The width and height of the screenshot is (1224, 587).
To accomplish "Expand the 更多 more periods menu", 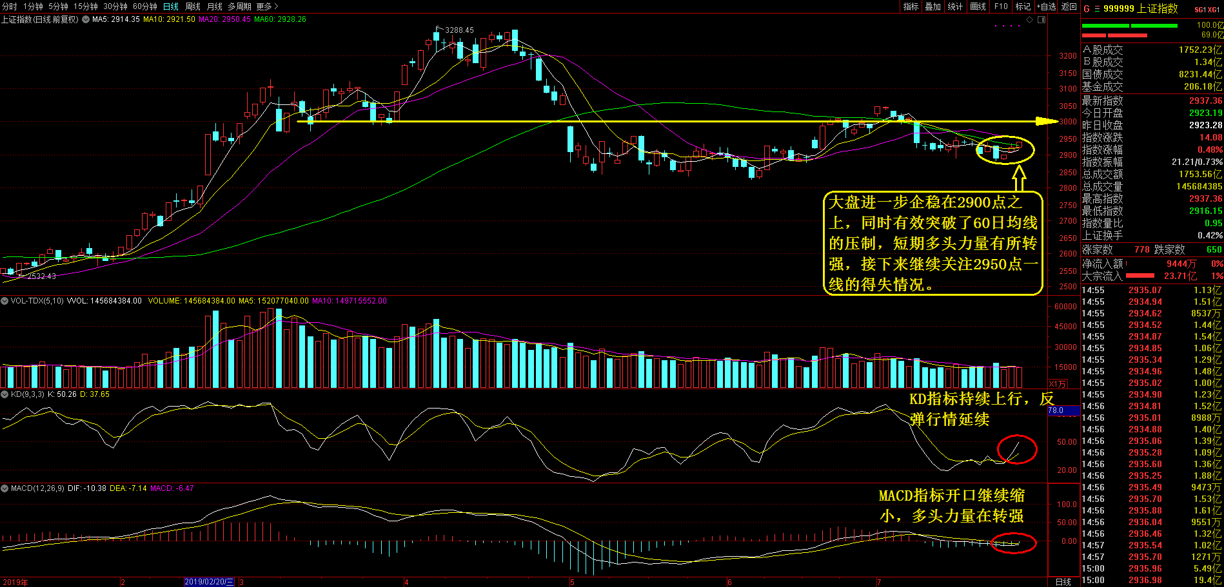I will coord(267,6).
